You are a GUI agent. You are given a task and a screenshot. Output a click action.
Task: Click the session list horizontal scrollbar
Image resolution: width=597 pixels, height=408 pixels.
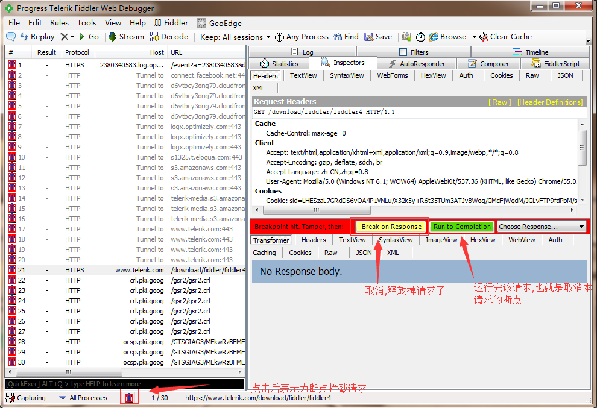(x=125, y=372)
